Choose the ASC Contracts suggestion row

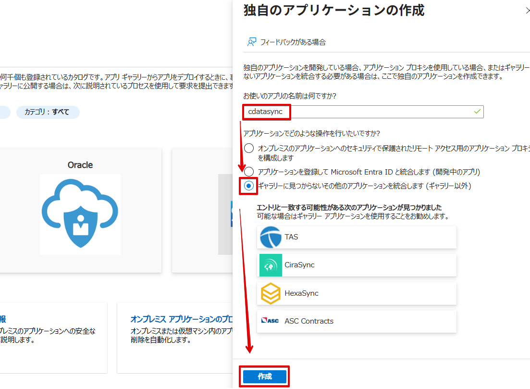tap(357, 321)
